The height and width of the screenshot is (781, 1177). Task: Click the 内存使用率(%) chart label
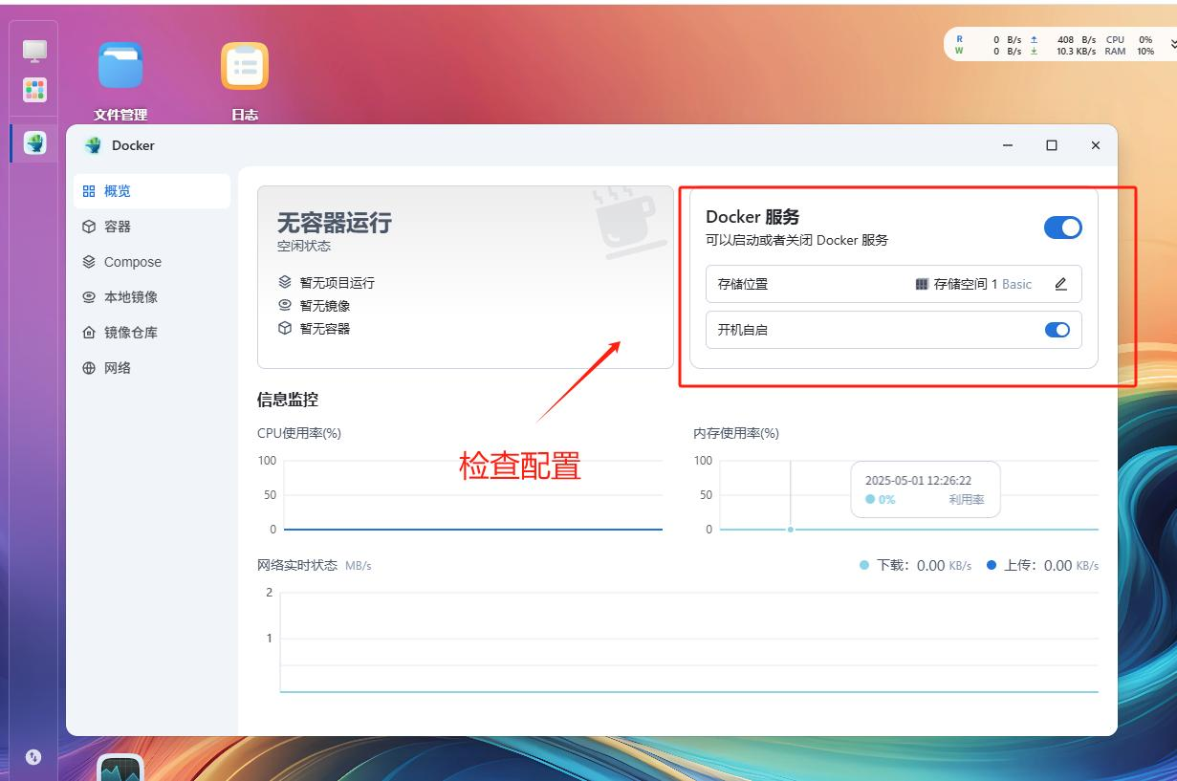[x=736, y=433]
